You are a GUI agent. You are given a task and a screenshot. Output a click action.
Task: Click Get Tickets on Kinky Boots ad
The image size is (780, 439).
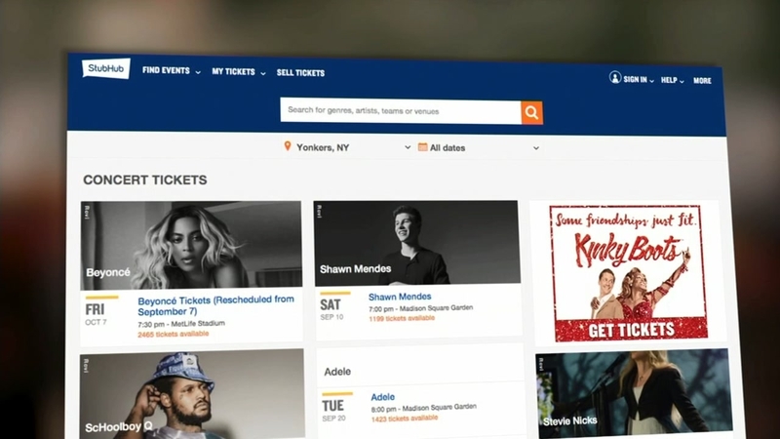pyautogui.click(x=632, y=330)
